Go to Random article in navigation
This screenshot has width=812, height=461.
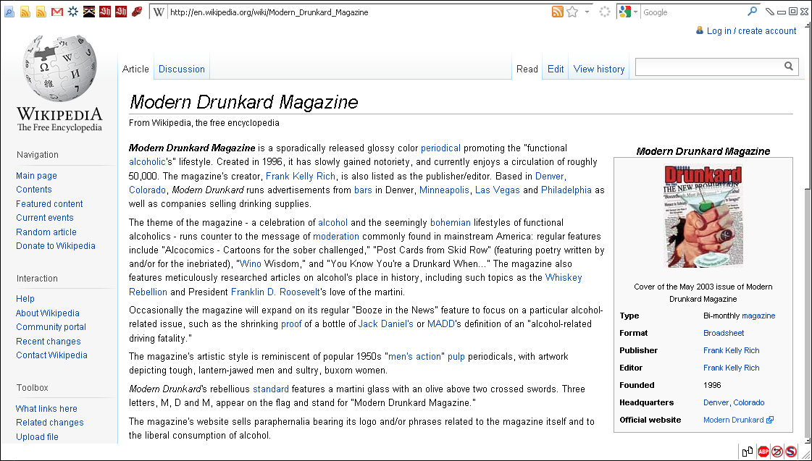[46, 232]
